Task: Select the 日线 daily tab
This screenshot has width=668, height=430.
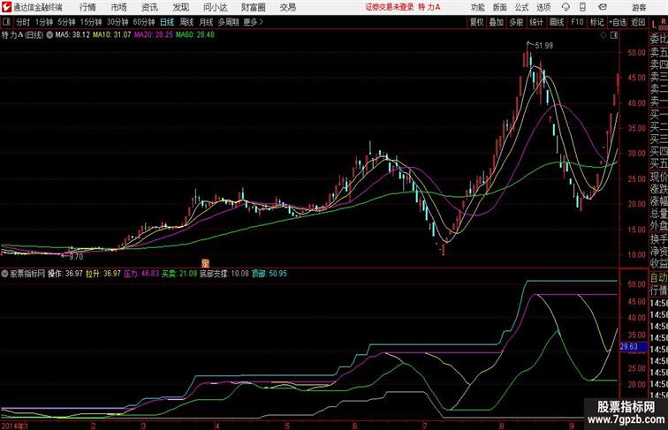Action: (x=167, y=22)
